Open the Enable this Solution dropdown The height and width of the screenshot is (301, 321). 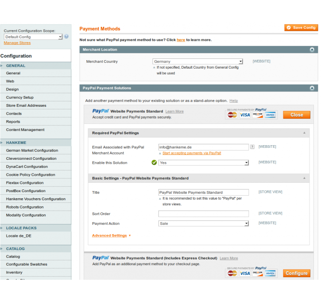pyautogui.click(x=204, y=163)
